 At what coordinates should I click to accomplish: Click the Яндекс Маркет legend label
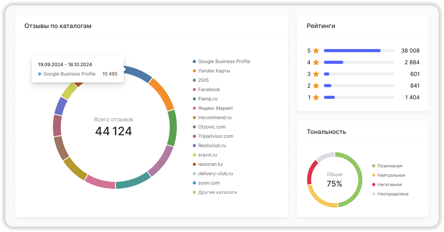pos(215,108)
